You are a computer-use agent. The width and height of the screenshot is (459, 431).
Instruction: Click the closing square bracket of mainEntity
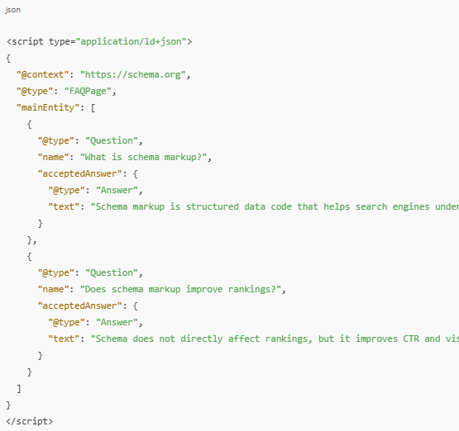coord(19,388)
